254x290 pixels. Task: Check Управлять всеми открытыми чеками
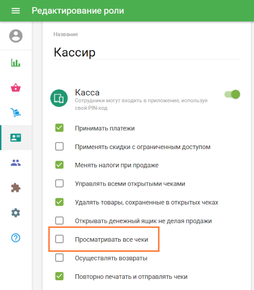59,184
